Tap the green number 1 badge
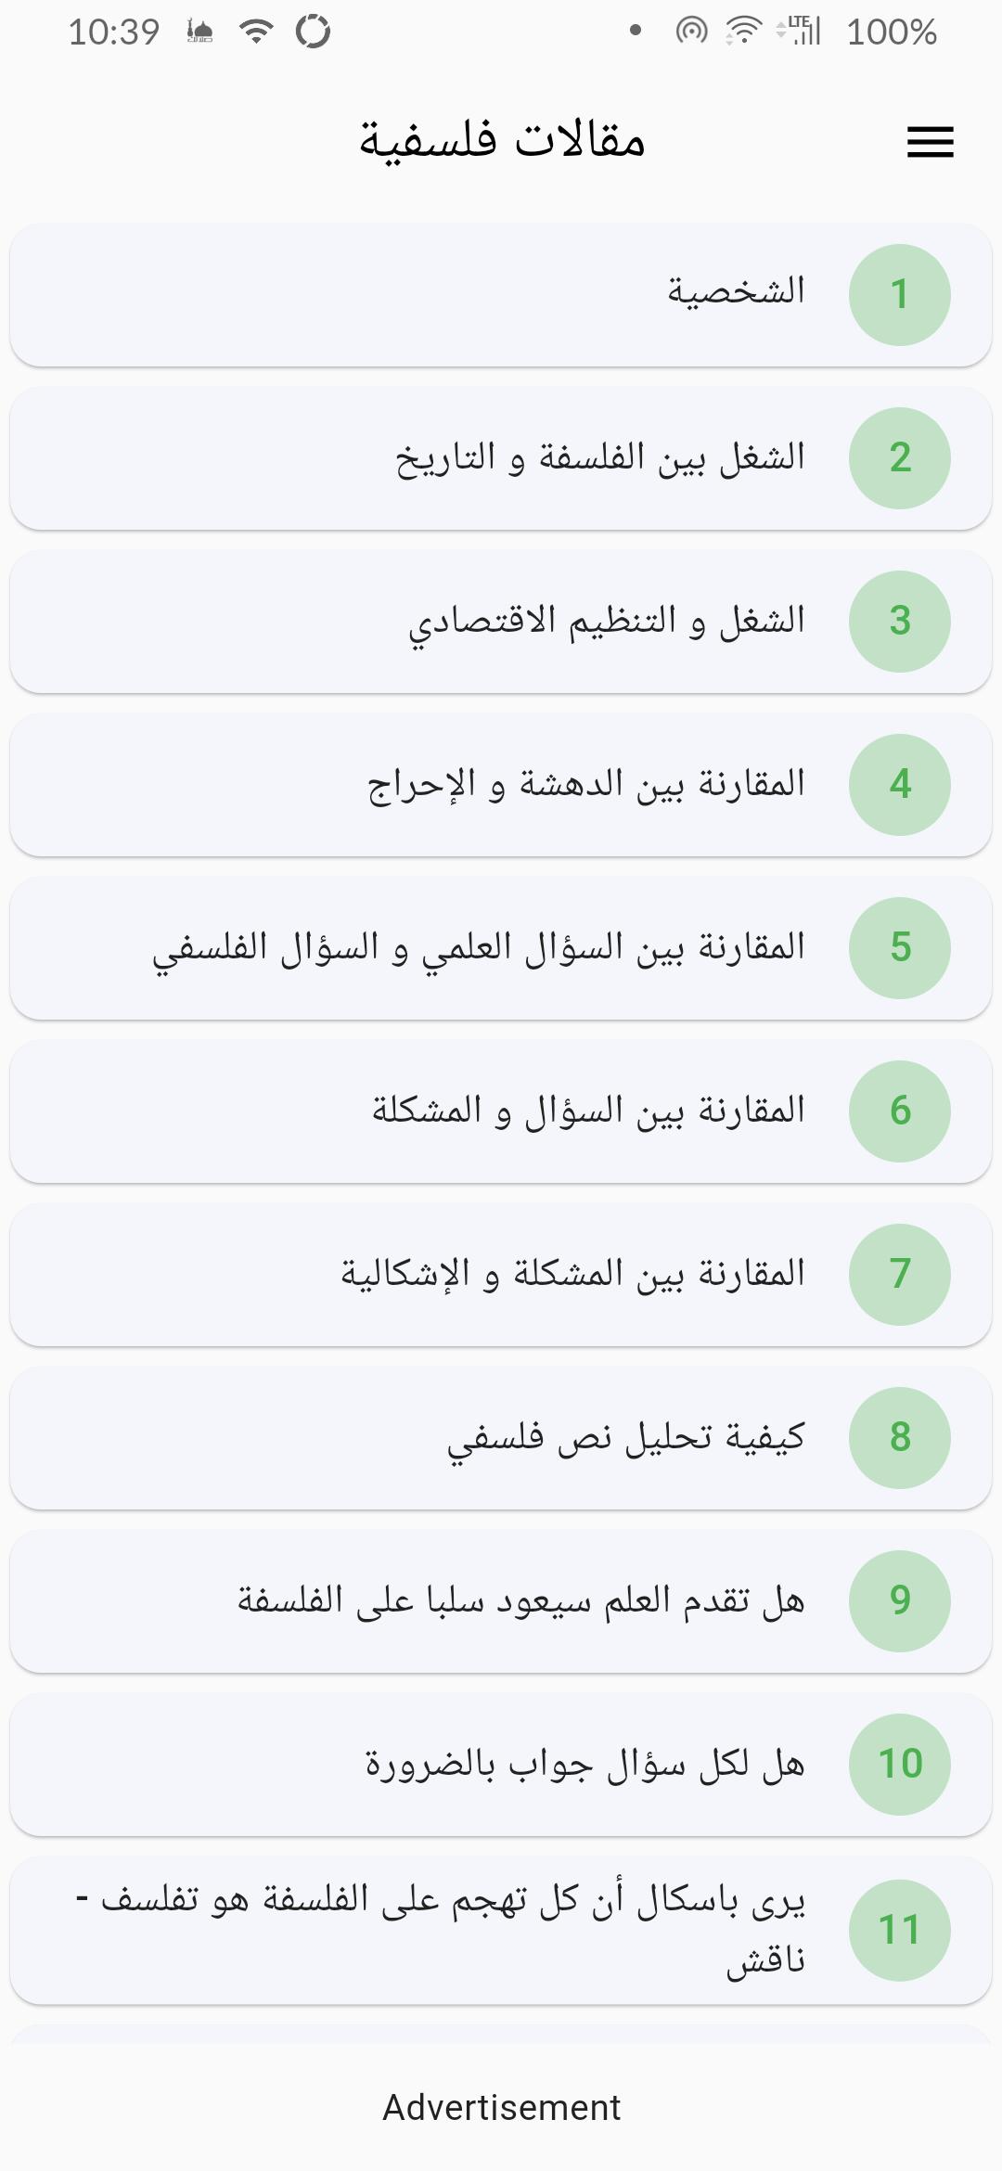1002x2171 pixels. (899, 295)
